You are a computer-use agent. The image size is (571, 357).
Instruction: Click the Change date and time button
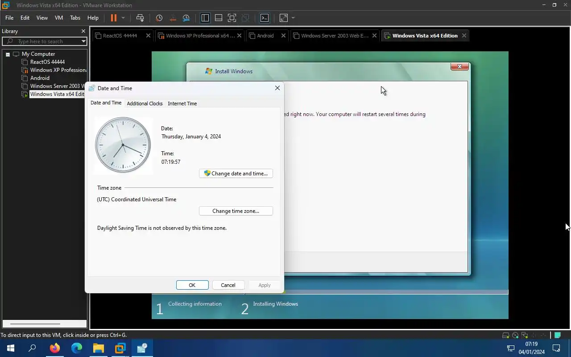click(x=236, y=174)
